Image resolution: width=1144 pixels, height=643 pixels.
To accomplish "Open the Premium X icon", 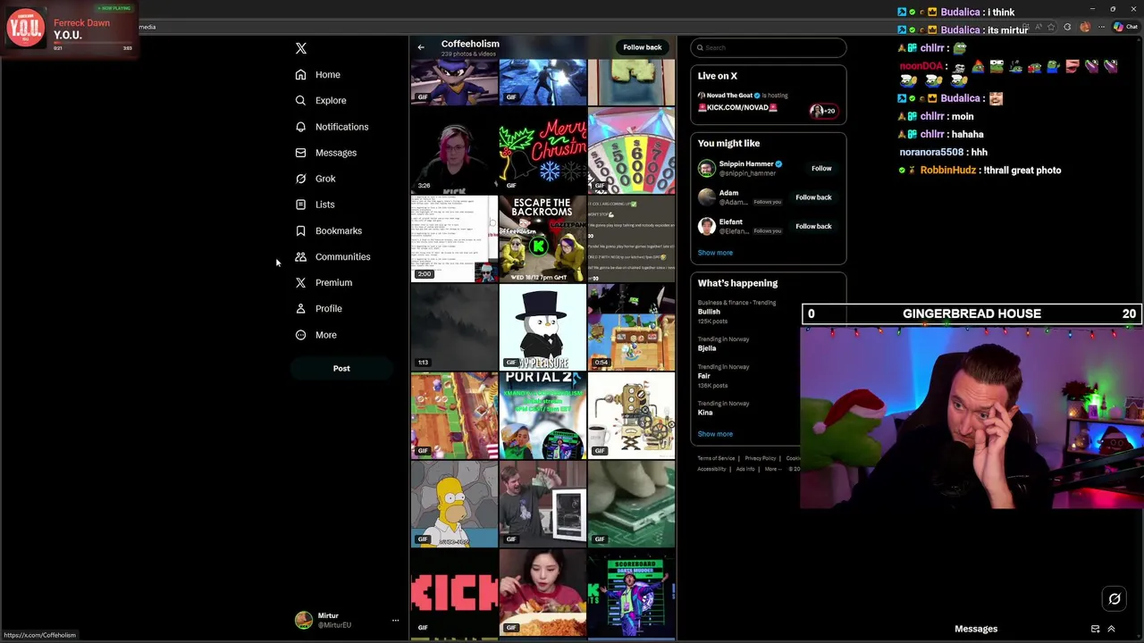I will coord(300,282).
